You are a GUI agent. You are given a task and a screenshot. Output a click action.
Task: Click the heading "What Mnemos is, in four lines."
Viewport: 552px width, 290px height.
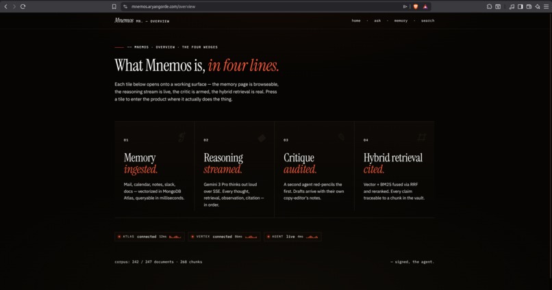(x=197, y=66)
